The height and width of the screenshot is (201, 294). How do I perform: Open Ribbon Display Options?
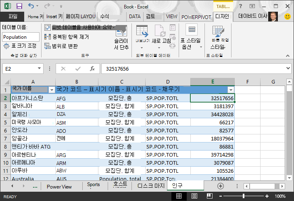click(x=252, y=6)
